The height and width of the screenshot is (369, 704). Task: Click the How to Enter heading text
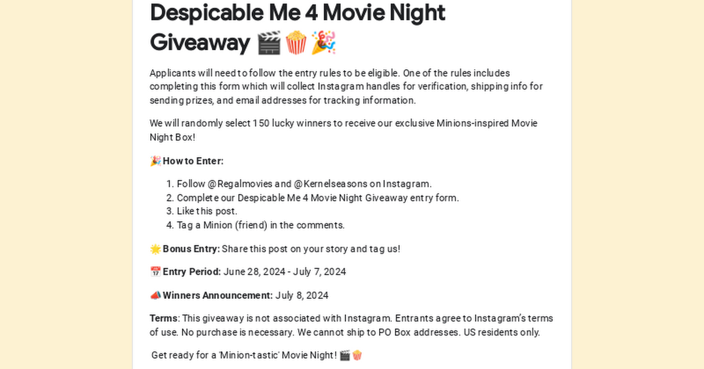coord(193,161)
